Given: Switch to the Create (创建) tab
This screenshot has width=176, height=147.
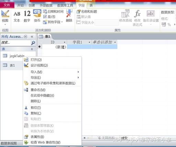Looking at the screenshot, I should coord(32,5).
